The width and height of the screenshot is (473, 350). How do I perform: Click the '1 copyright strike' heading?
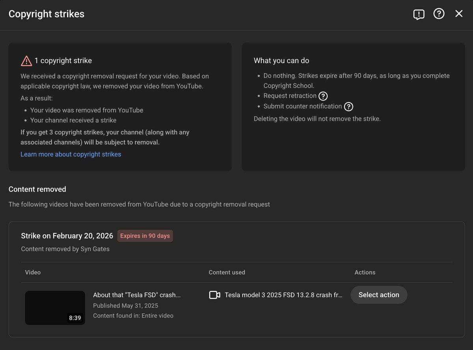coord(63,61)
